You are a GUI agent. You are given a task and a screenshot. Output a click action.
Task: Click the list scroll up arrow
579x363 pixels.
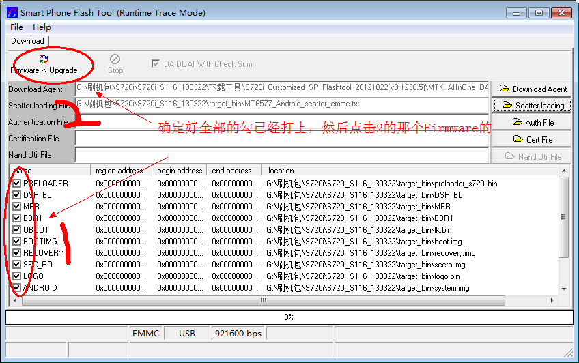coord(564,171)
